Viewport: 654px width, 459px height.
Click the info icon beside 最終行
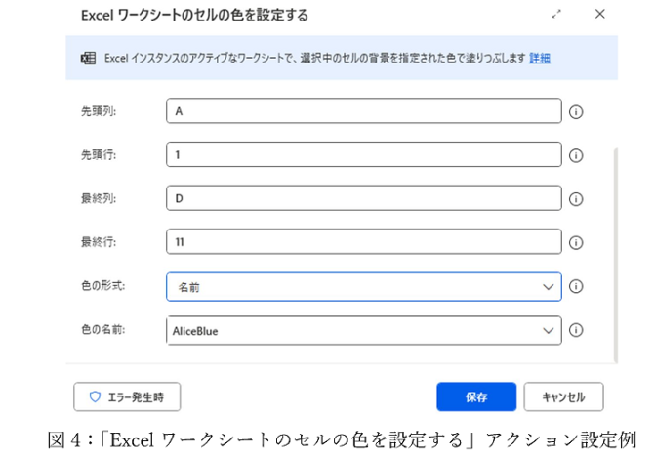coord(576,242)
